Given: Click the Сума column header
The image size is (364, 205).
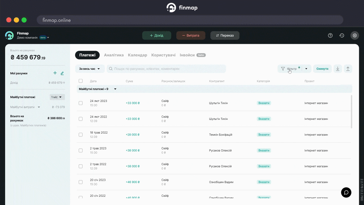Looking at the screenshot, I should coord(129,81).
